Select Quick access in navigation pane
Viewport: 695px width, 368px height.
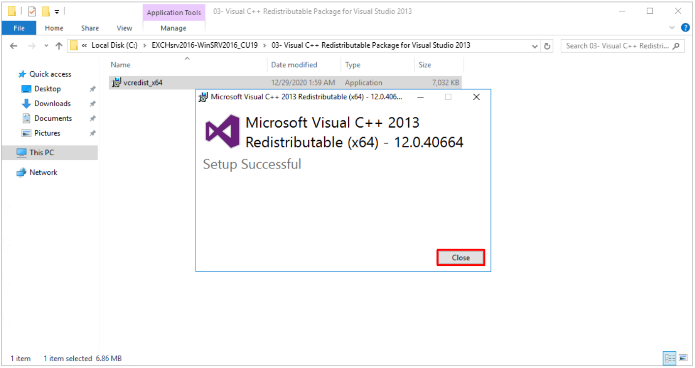(50, 74)
